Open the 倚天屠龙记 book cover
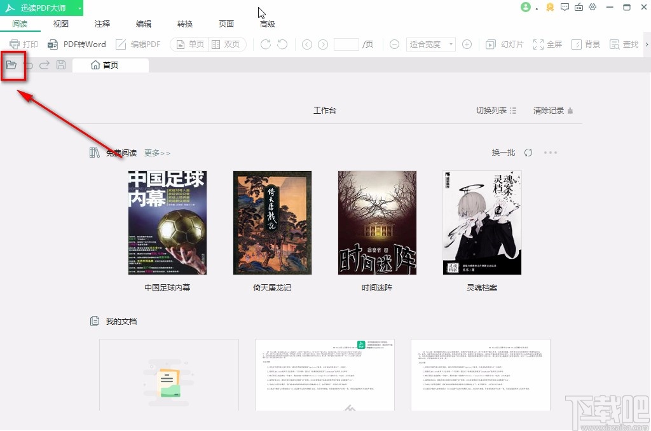 272,222
